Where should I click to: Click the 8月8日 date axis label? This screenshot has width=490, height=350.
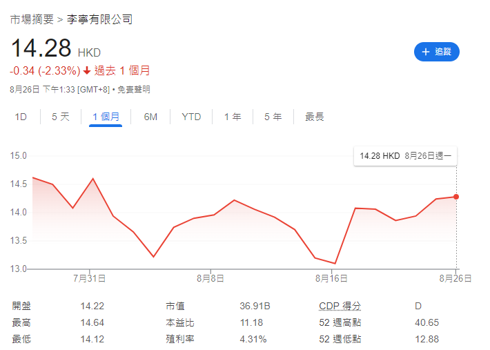(210, 279)
